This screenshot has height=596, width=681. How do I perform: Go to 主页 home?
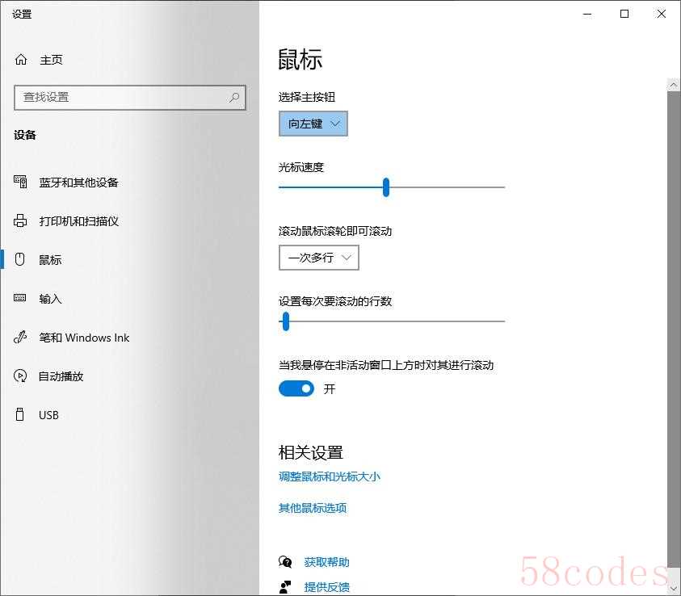51,60
